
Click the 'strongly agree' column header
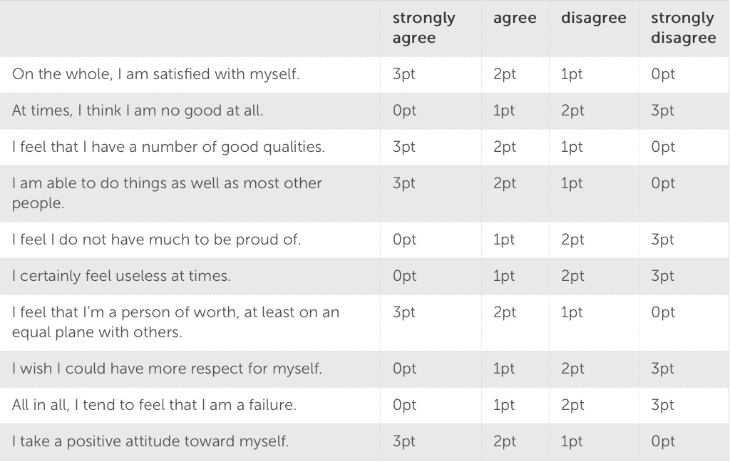click(x=423, y=28)
